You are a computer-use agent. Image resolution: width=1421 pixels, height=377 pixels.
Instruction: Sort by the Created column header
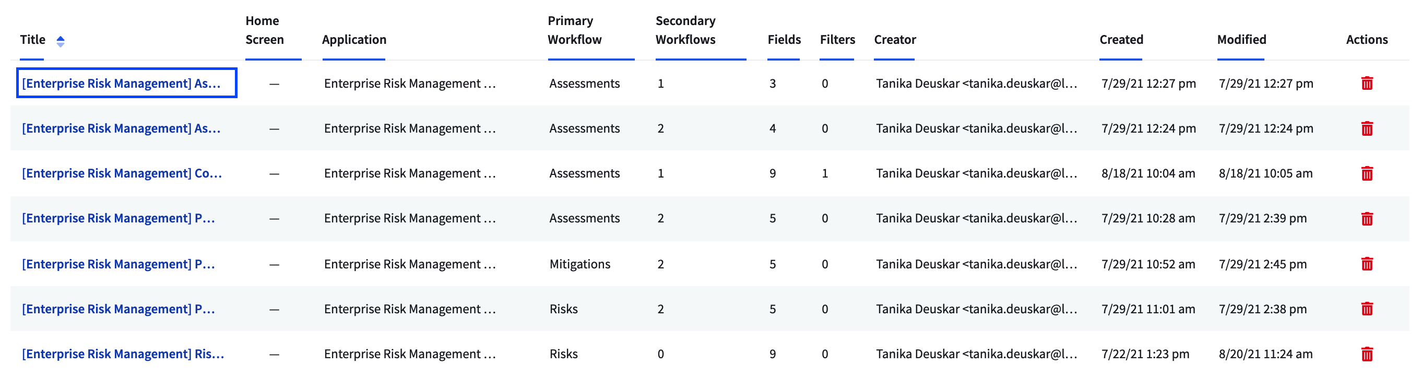tap(1121, 40)
